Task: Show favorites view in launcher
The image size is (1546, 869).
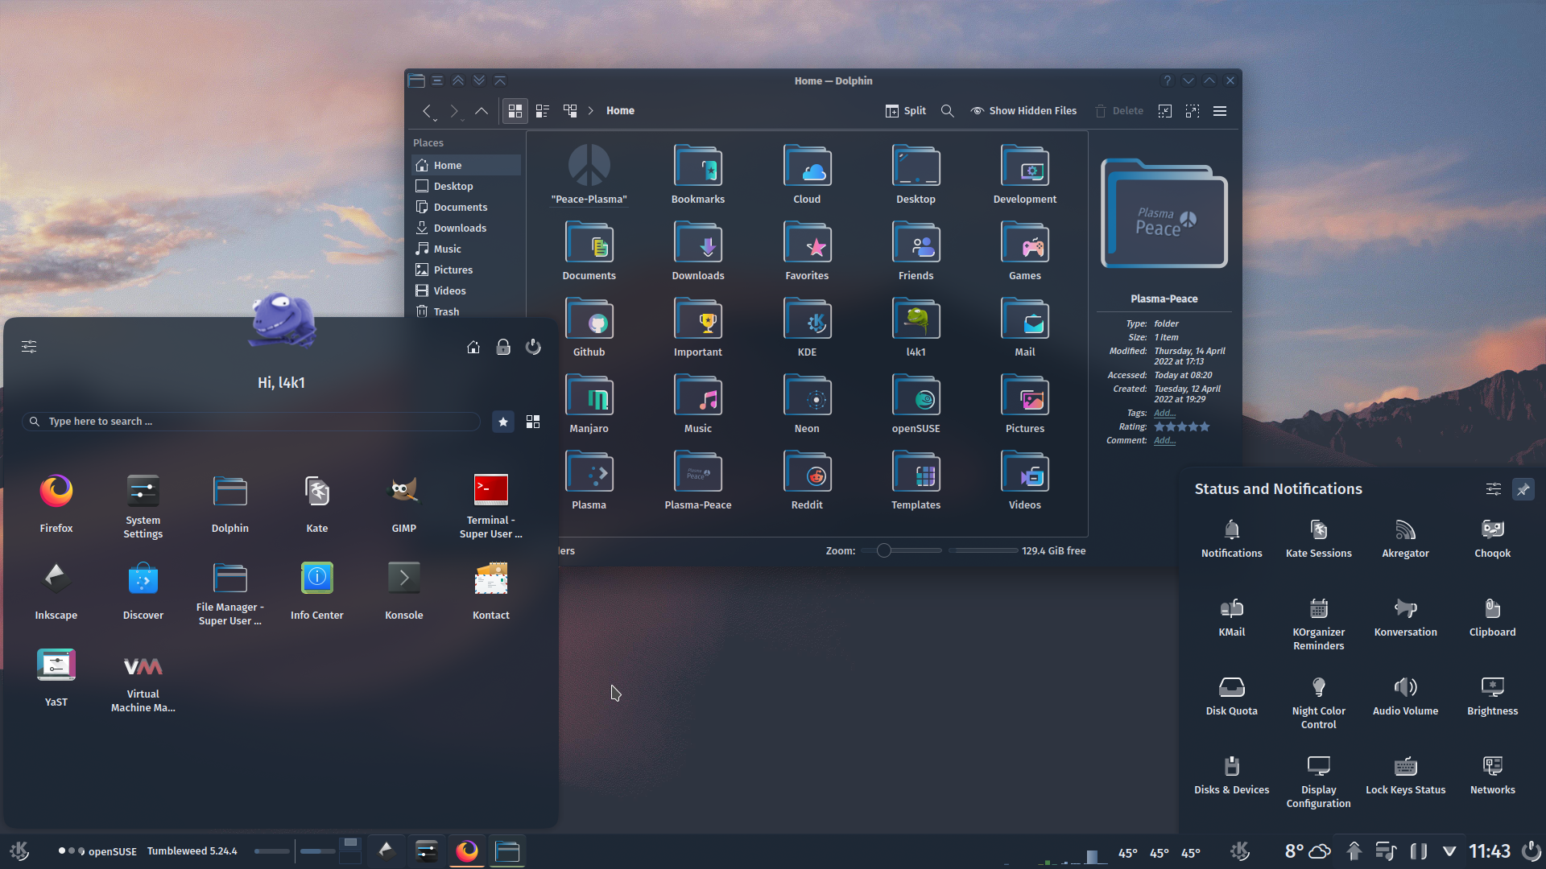Action: [503, 422]
